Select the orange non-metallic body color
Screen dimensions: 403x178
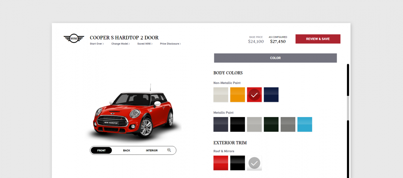tap(238, 95)
